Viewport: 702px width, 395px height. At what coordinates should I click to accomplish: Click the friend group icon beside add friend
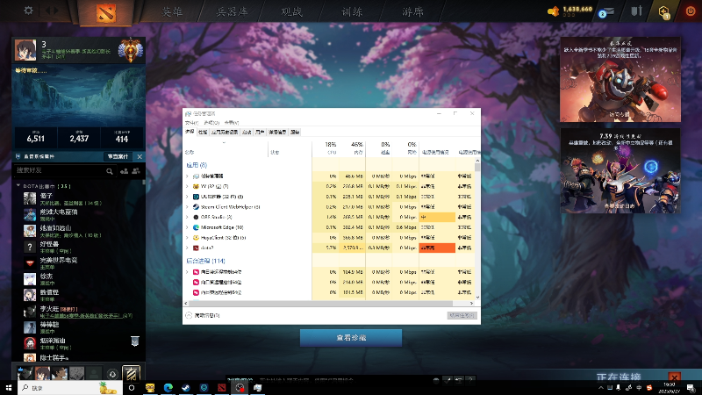tap(136, 170)
